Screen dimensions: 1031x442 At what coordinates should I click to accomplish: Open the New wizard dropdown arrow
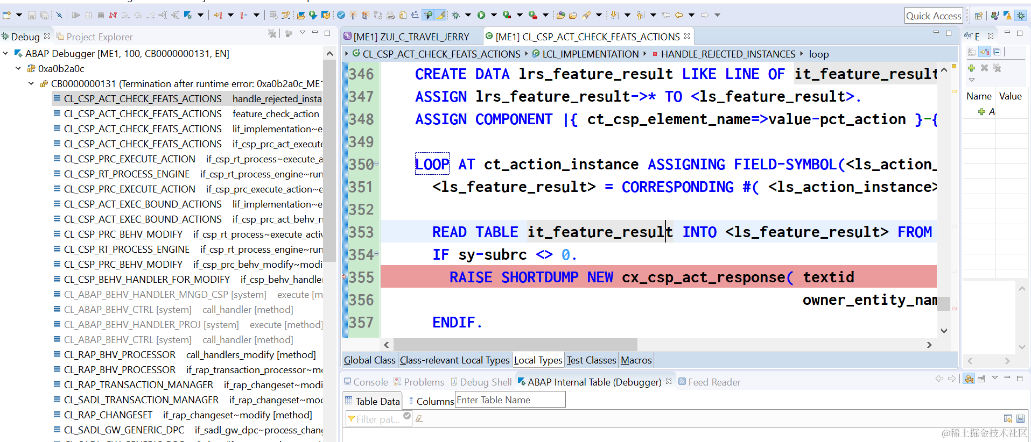19,15
